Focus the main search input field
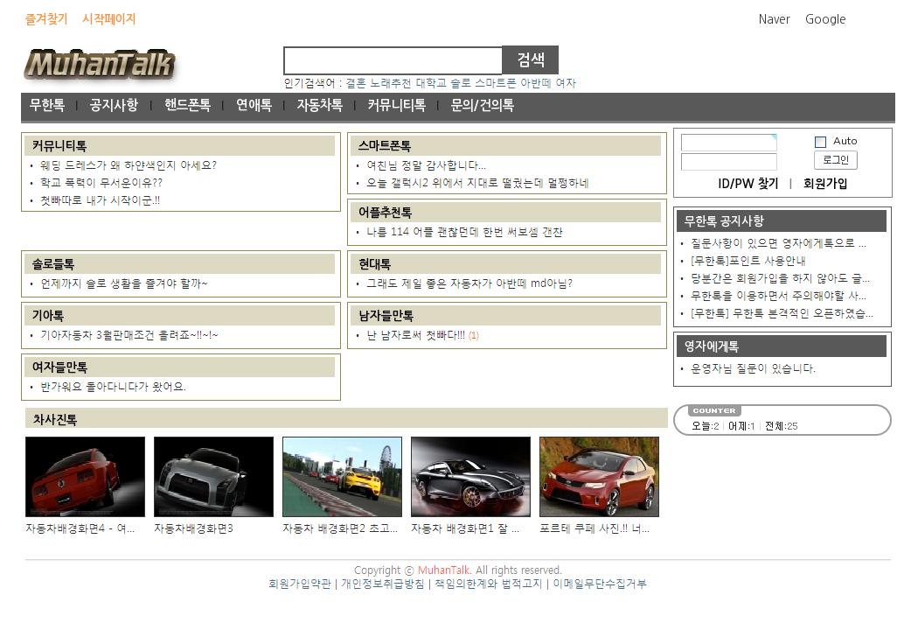Screen dimensions: 911x644 click(x=393, y=61)
